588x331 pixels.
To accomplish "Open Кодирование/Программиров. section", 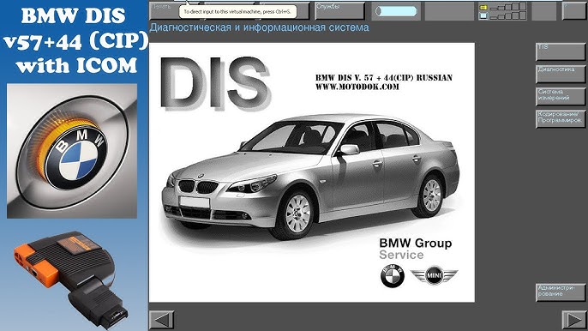I will click(x=561, y=118).
